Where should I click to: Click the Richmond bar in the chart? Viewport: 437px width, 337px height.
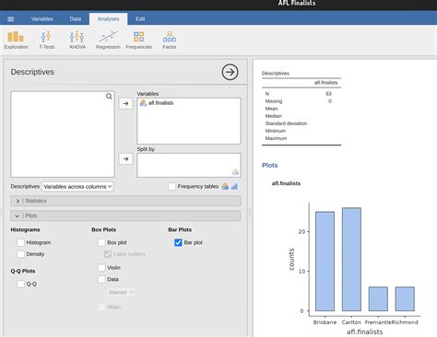tap(405, 299)
